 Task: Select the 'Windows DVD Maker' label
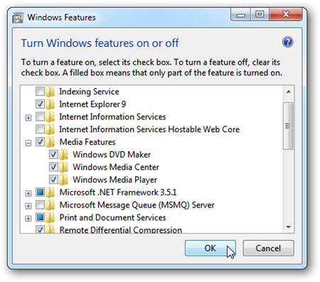point(112,154)
